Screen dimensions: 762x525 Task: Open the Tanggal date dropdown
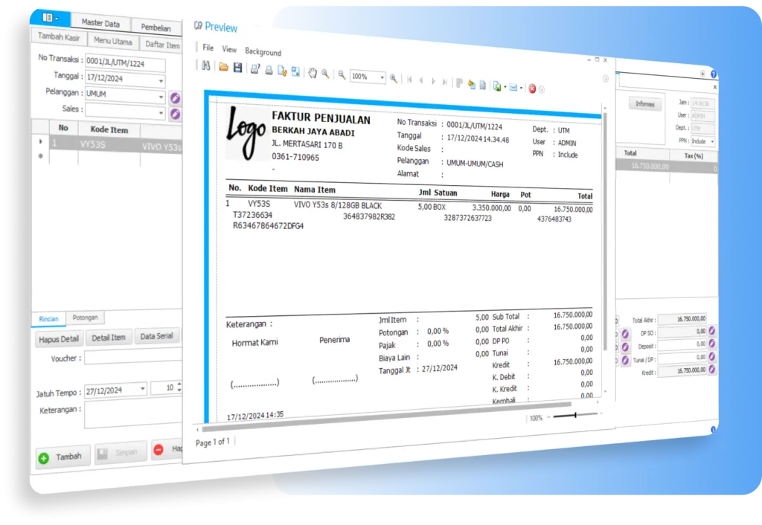point(161,81)
